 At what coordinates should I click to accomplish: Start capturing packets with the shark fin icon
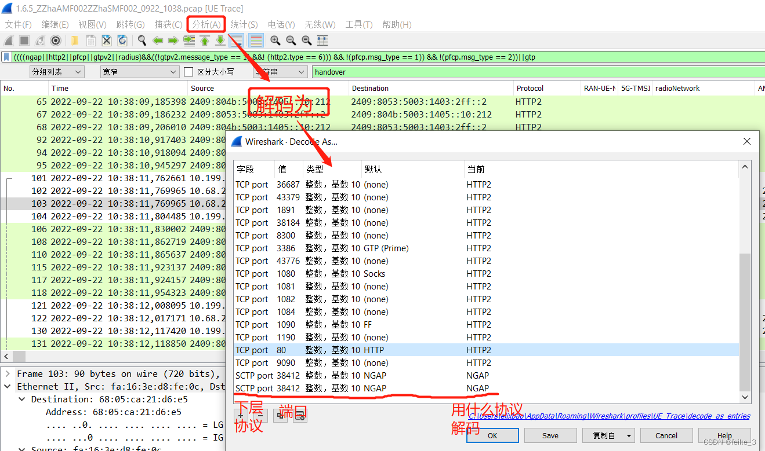(x=9, y=41)
